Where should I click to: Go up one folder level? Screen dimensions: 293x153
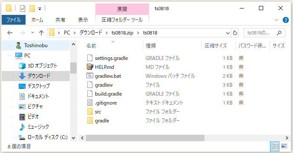[41, 33]
